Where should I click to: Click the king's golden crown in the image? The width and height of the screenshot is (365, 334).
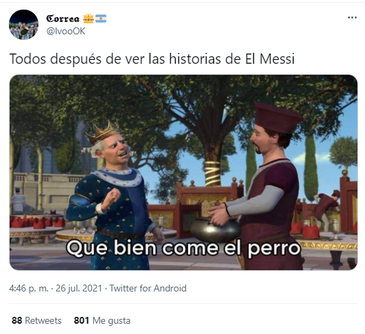pyautogui.click(x=103, y=132)
